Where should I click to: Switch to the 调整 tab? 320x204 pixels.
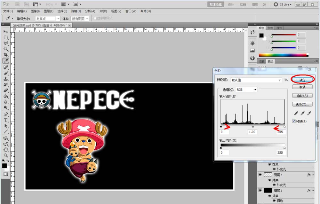[261, 61]
